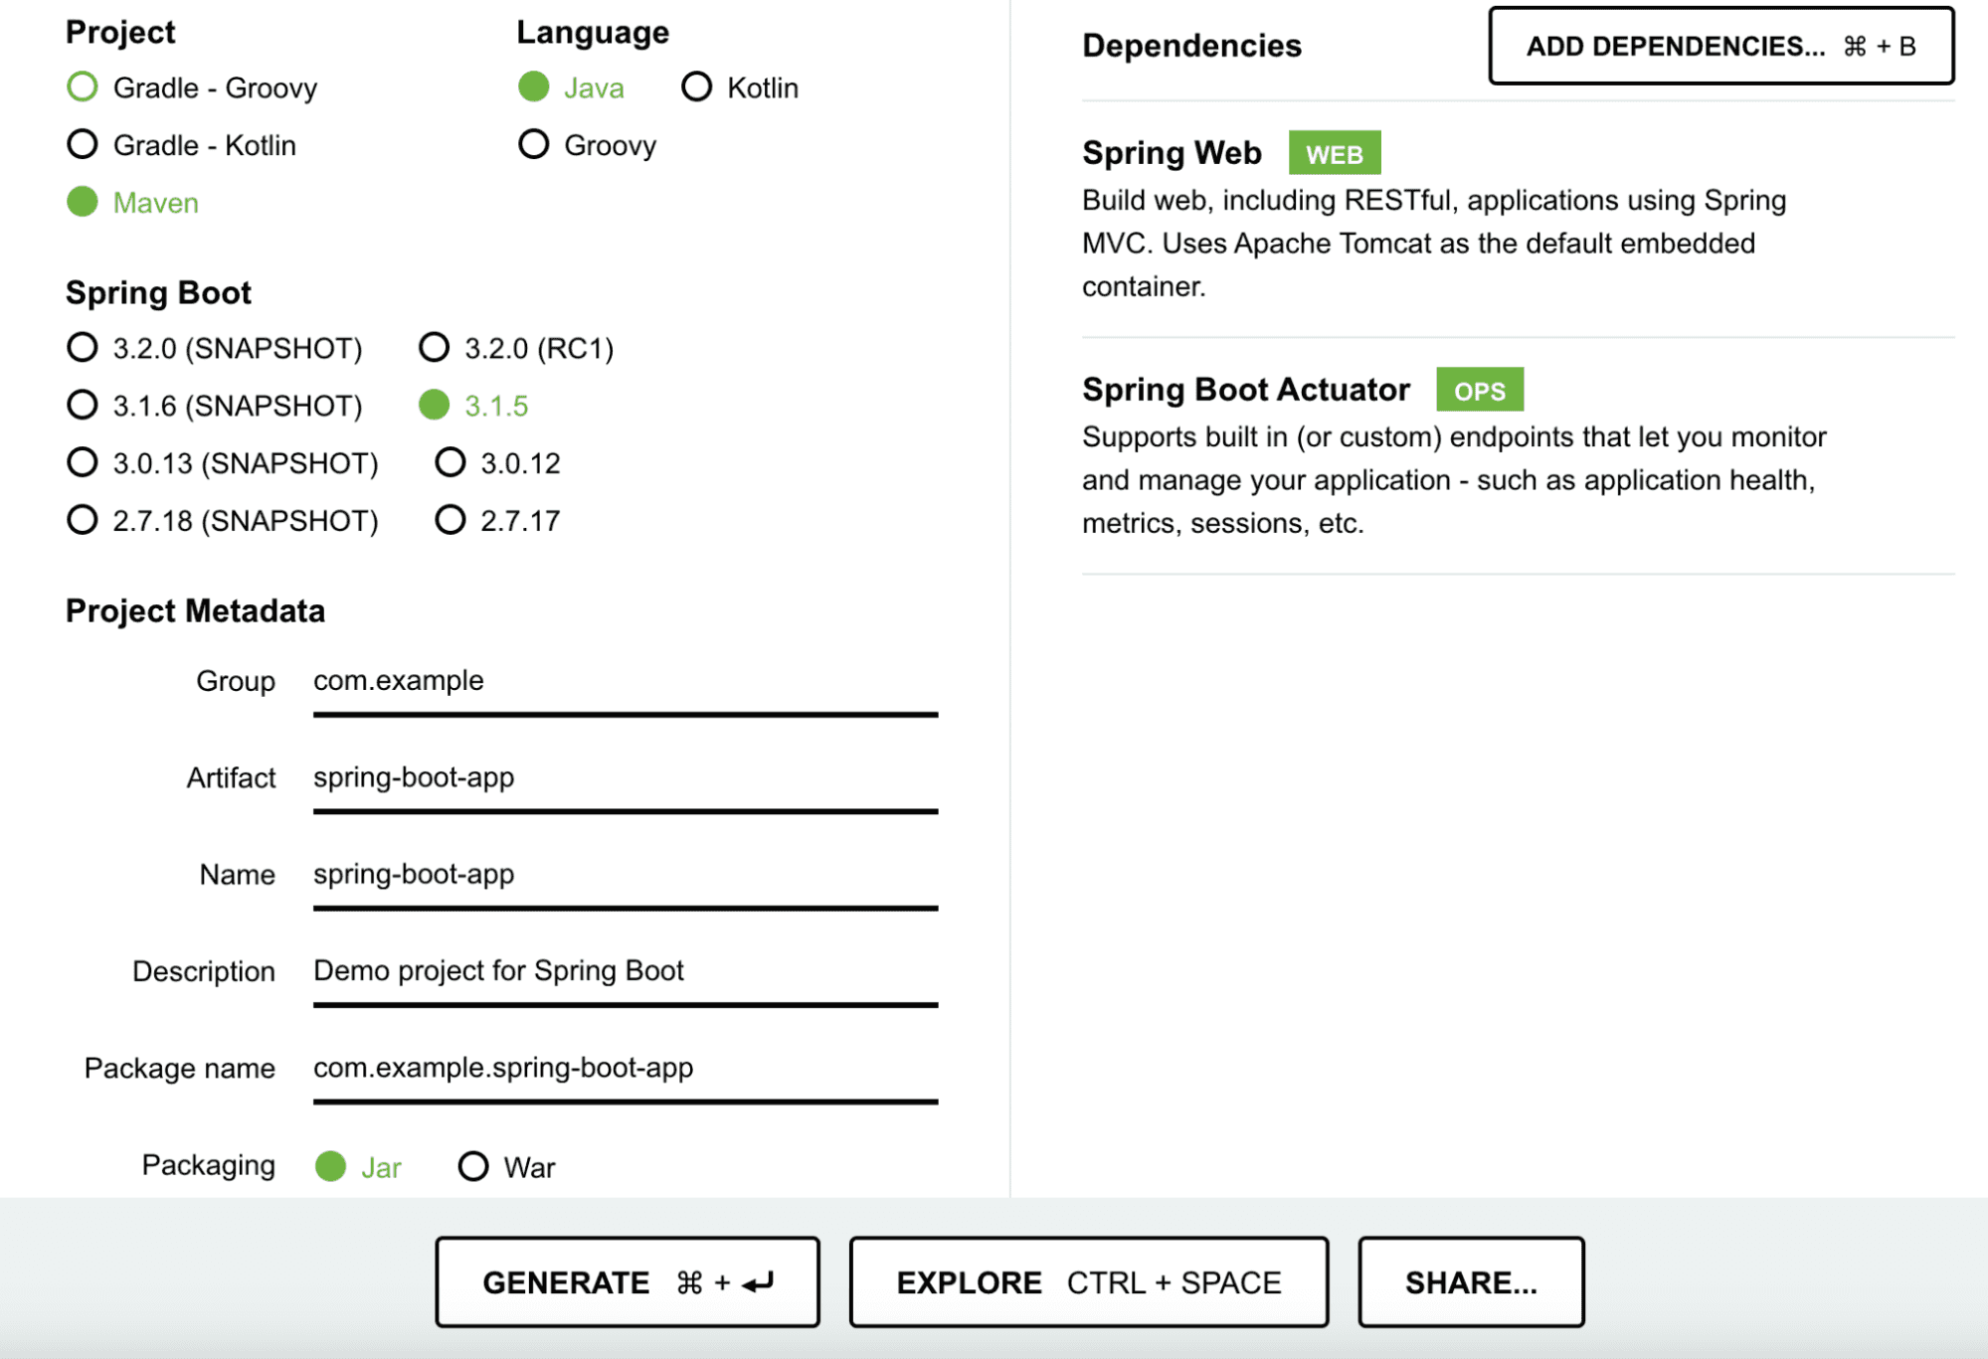Switch language to Groovy
1988x1359 pixels.
[x=534, y=145]
